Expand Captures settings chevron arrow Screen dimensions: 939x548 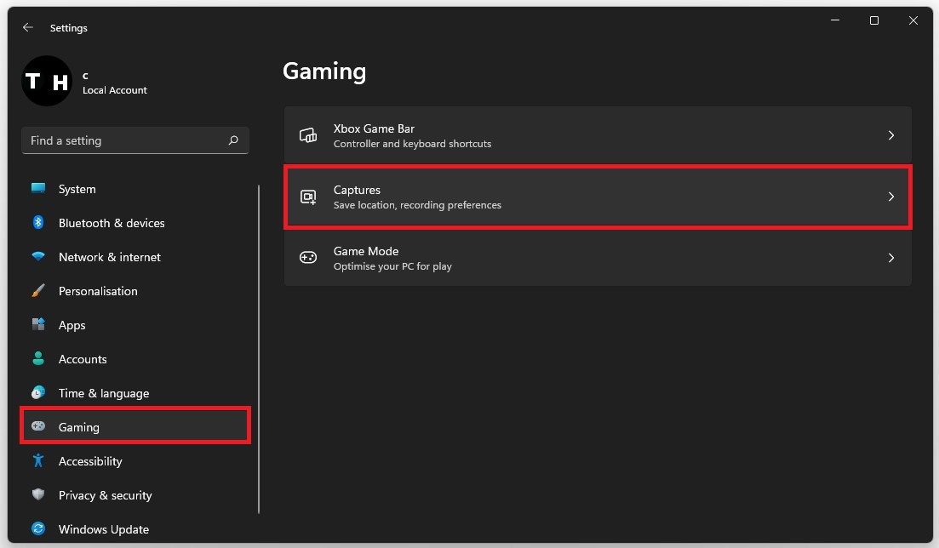point(890,197)
